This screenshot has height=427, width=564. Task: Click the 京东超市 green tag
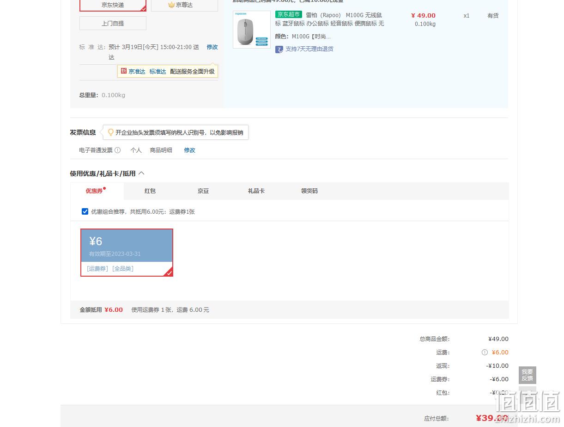point(288,14)
